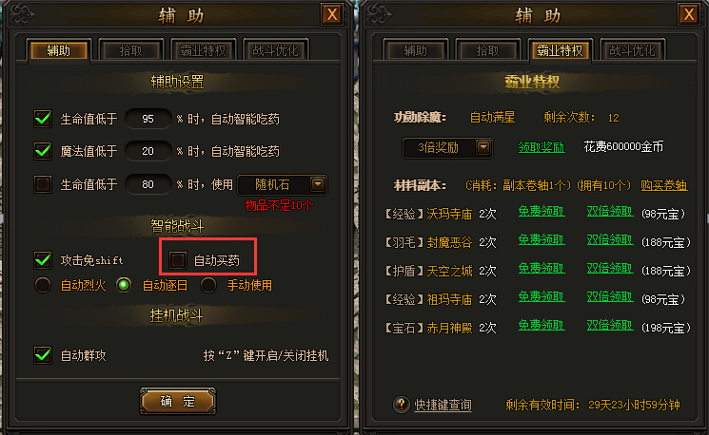The width and height of the screenshot is (709, 435).
Task: Close the left 辅助 panel
Action: [332, 15]
